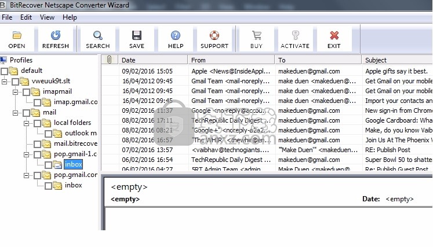The width and height of the screenshot is (433, 247).
Task: Collapse the pop.gmail.cor tree node
Action: pos(27,175)
